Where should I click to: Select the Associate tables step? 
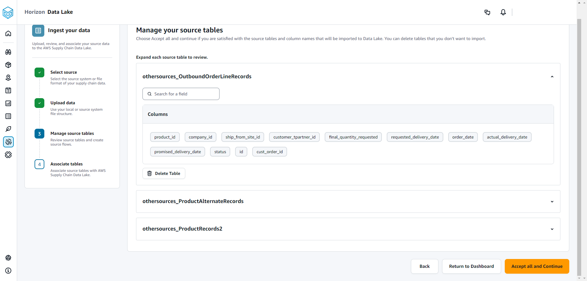click(66, 164)
